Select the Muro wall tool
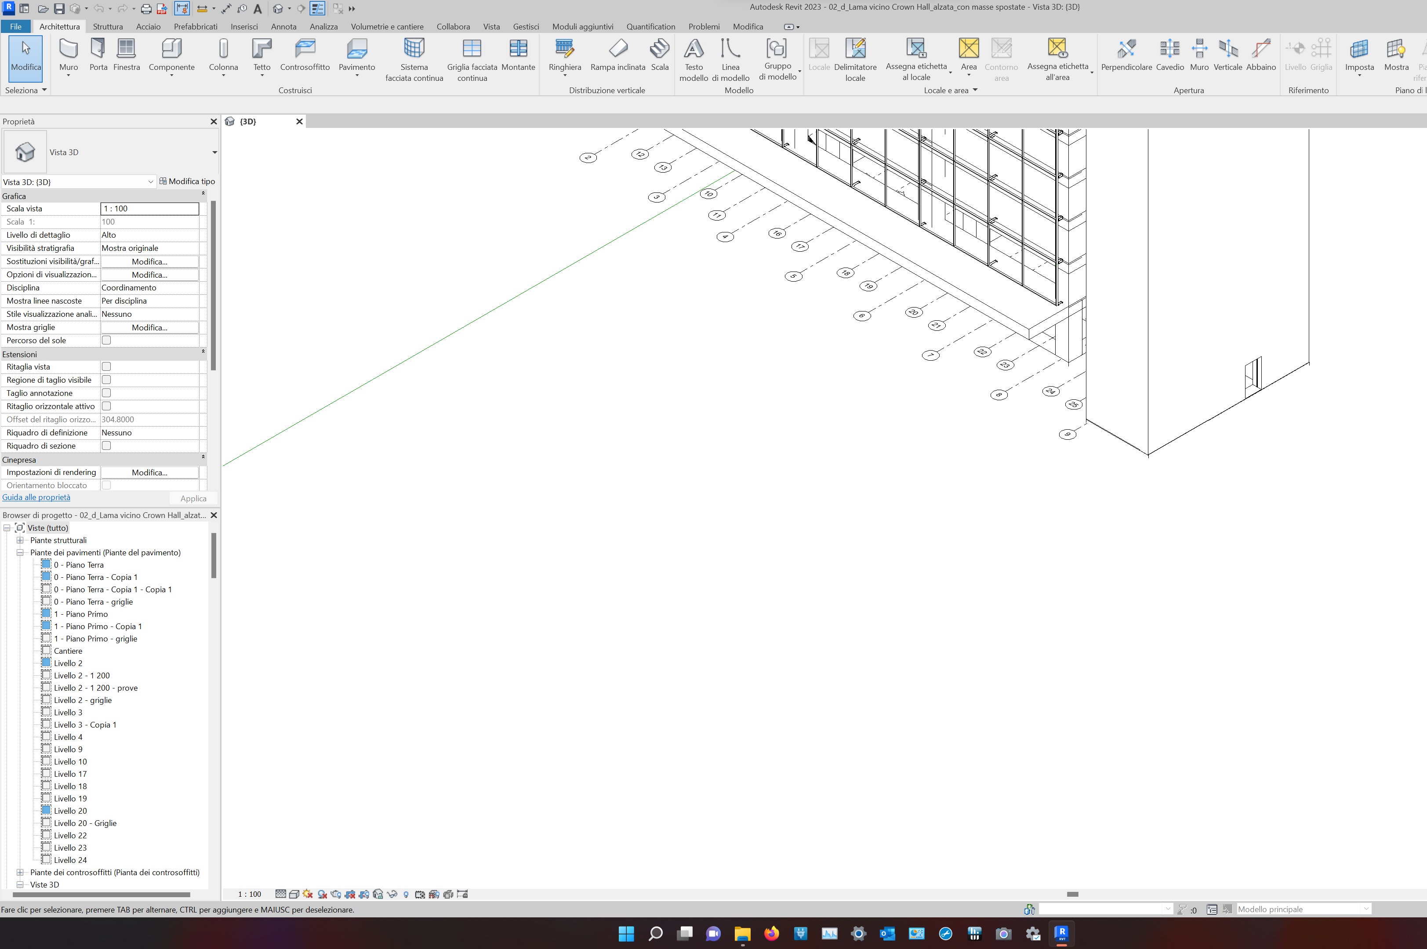1427x949 pixels. click(69, 55)
